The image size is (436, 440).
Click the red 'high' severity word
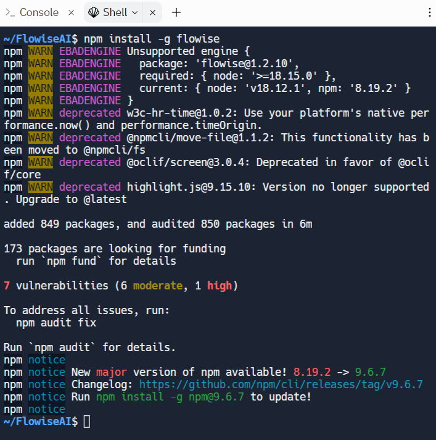(x=219, y=286)
